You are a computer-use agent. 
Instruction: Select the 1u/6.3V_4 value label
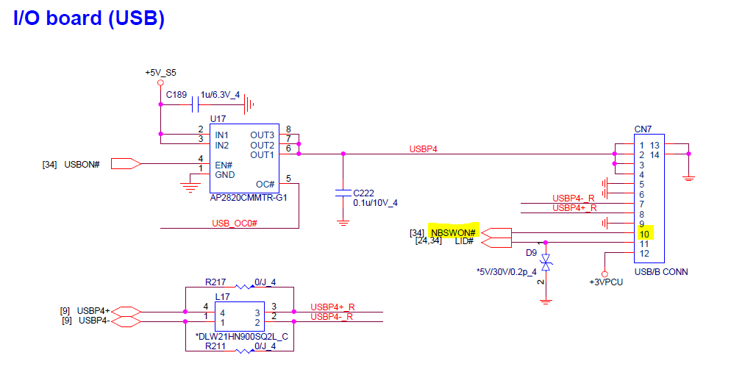(220, 95)
